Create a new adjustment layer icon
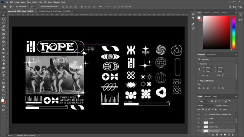Screen dimensions: 244x137 (221, 135)
